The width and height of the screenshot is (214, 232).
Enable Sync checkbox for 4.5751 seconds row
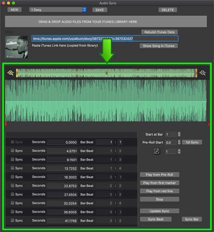(x=13, y=151)
